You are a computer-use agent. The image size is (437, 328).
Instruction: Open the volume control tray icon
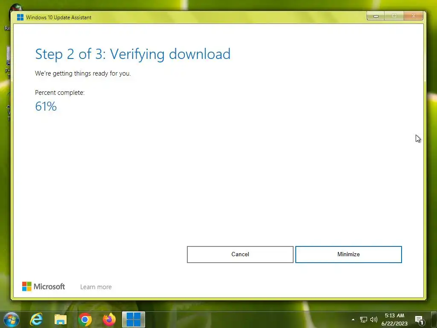(374, 319)
